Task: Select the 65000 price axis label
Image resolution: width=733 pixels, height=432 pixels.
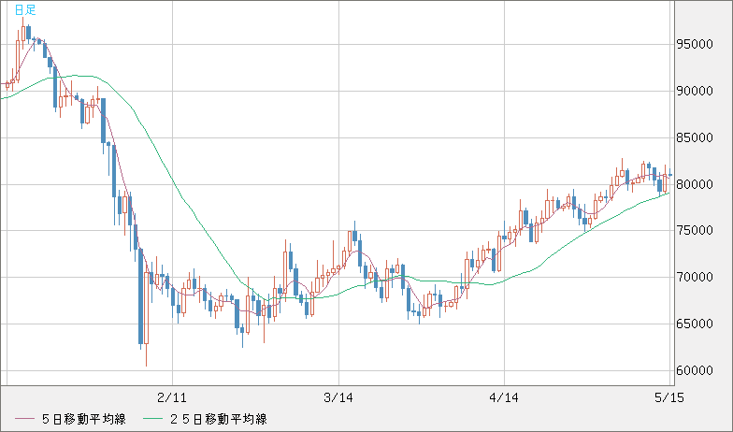Action: click(x=696, y=324)
